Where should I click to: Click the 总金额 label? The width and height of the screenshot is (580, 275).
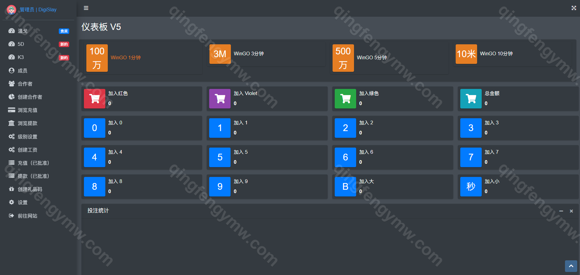(x=492, y=94)
